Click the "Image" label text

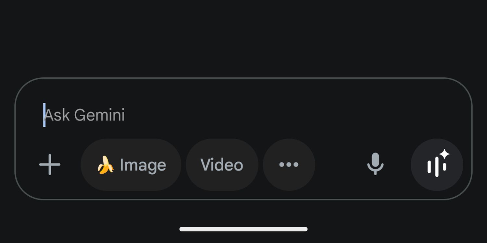pyautogui.click(x=143, y=165)
